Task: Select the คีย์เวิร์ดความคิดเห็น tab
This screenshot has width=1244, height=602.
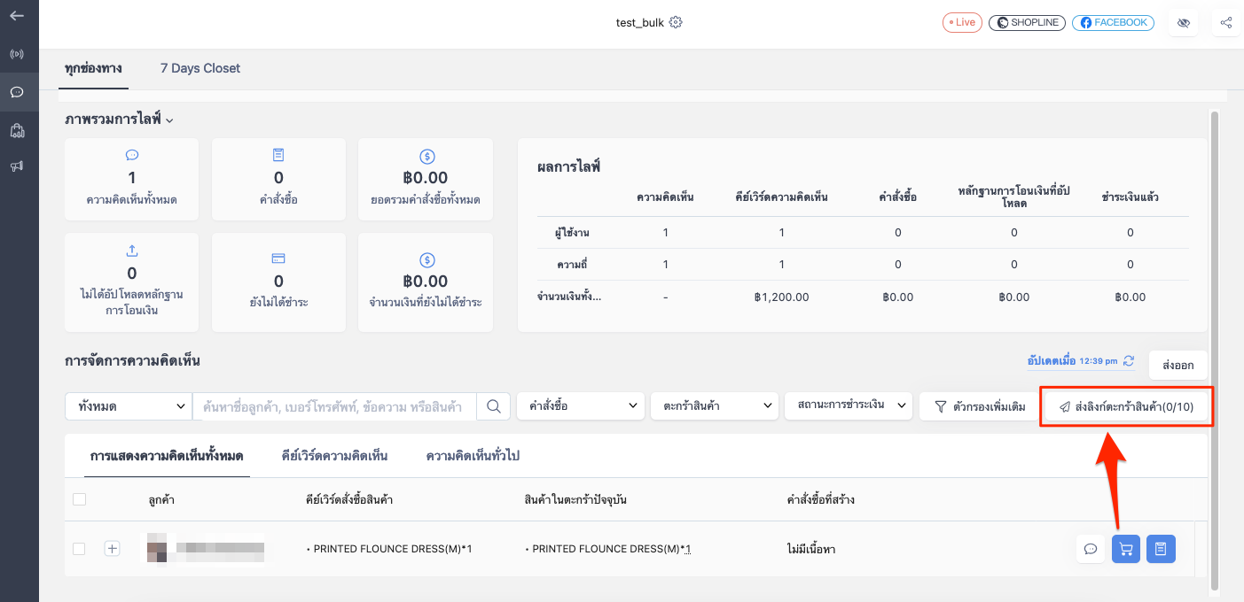Action: (x=334, y=456)
